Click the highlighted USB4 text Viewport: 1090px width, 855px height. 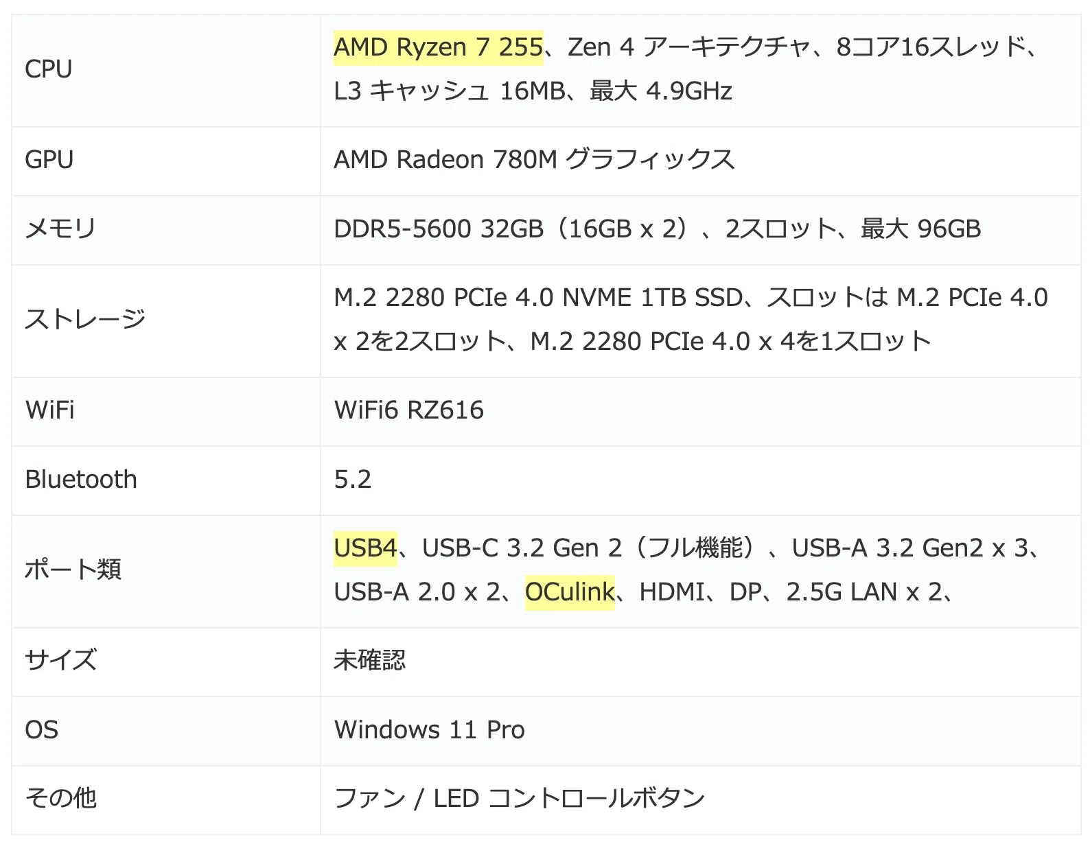(x=365, y=548)
